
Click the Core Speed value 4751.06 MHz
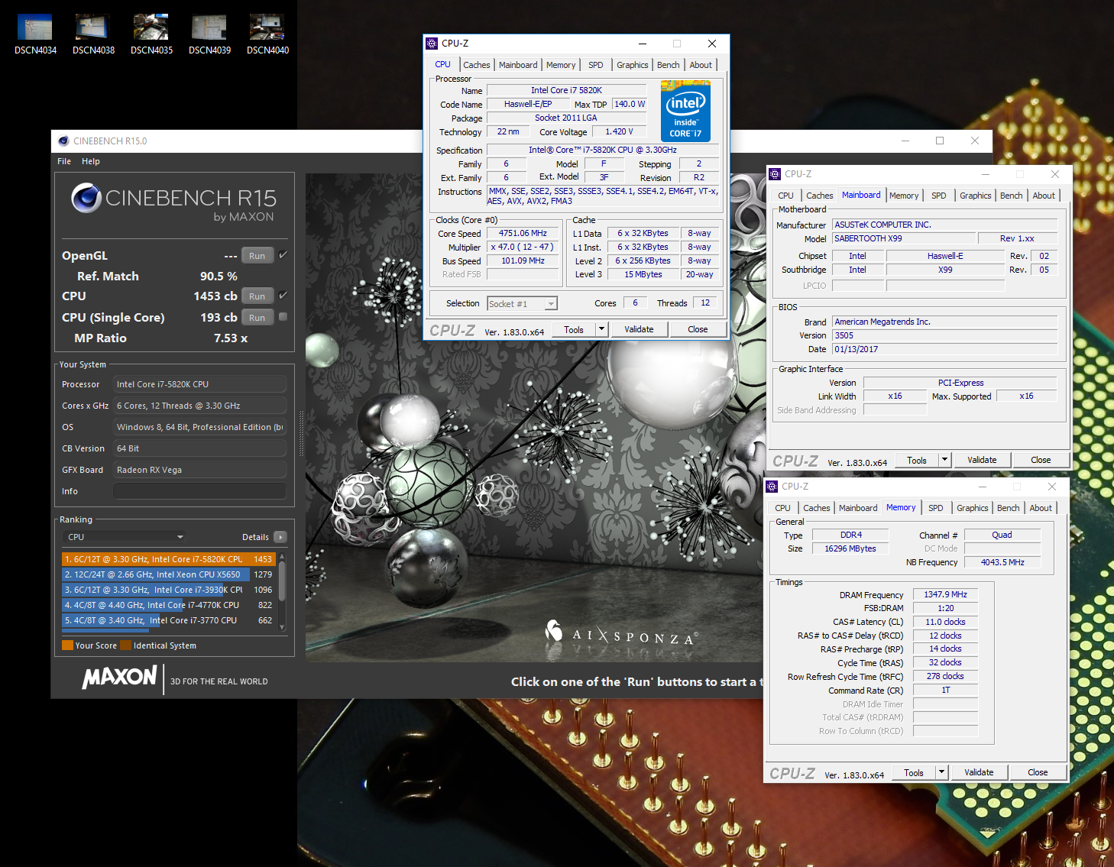point(523,234)
